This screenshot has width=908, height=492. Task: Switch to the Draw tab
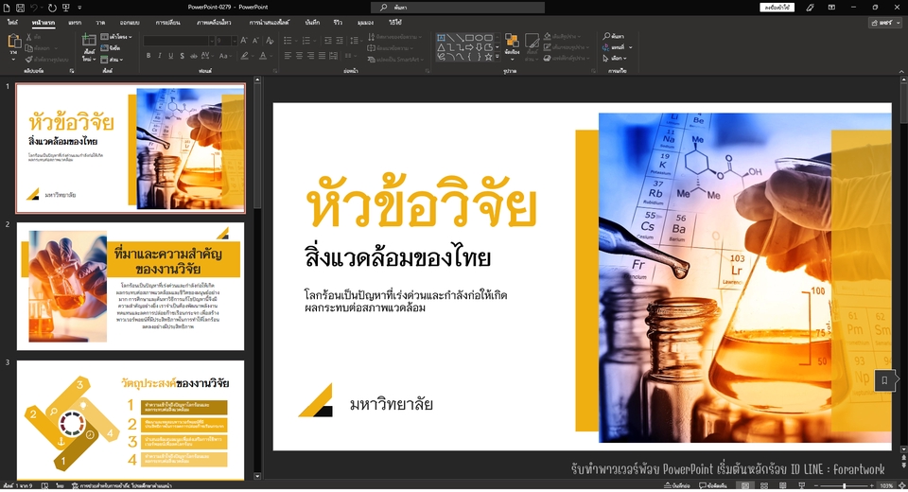pyautogui.click(x=101, y=23)
